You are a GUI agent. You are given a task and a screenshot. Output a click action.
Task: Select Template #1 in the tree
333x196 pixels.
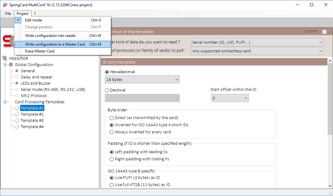(x=32, y=108)
